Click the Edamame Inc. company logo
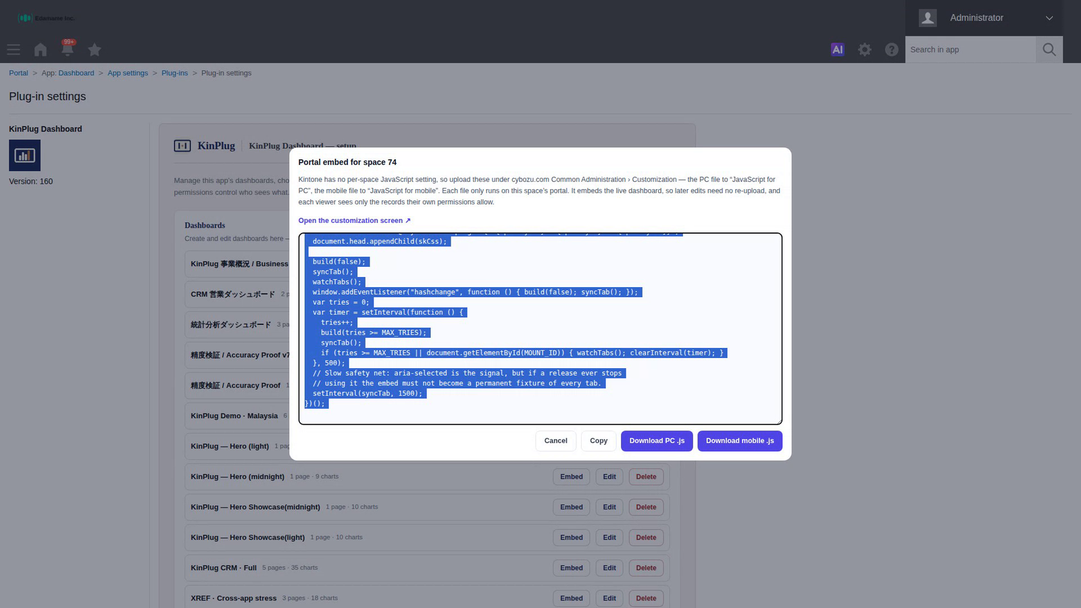This screenshot has height=608, width=1081. click(x=47, y=18)
